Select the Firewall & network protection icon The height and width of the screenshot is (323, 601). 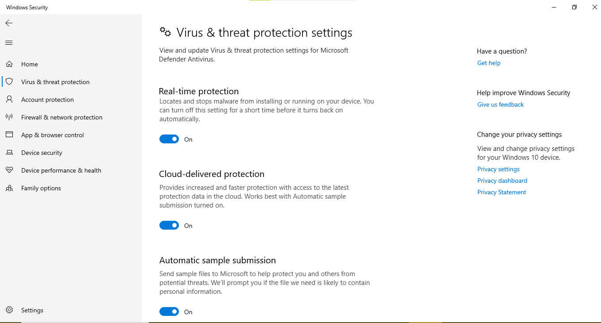point(9,117)
